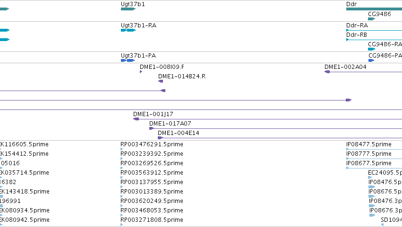402x227 pixels.
Task: Click the Ugt37b1-PA protein glyph
Action: (x=128, y=60)
